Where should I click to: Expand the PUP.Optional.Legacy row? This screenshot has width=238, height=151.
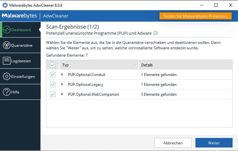[x=62, y=84]
